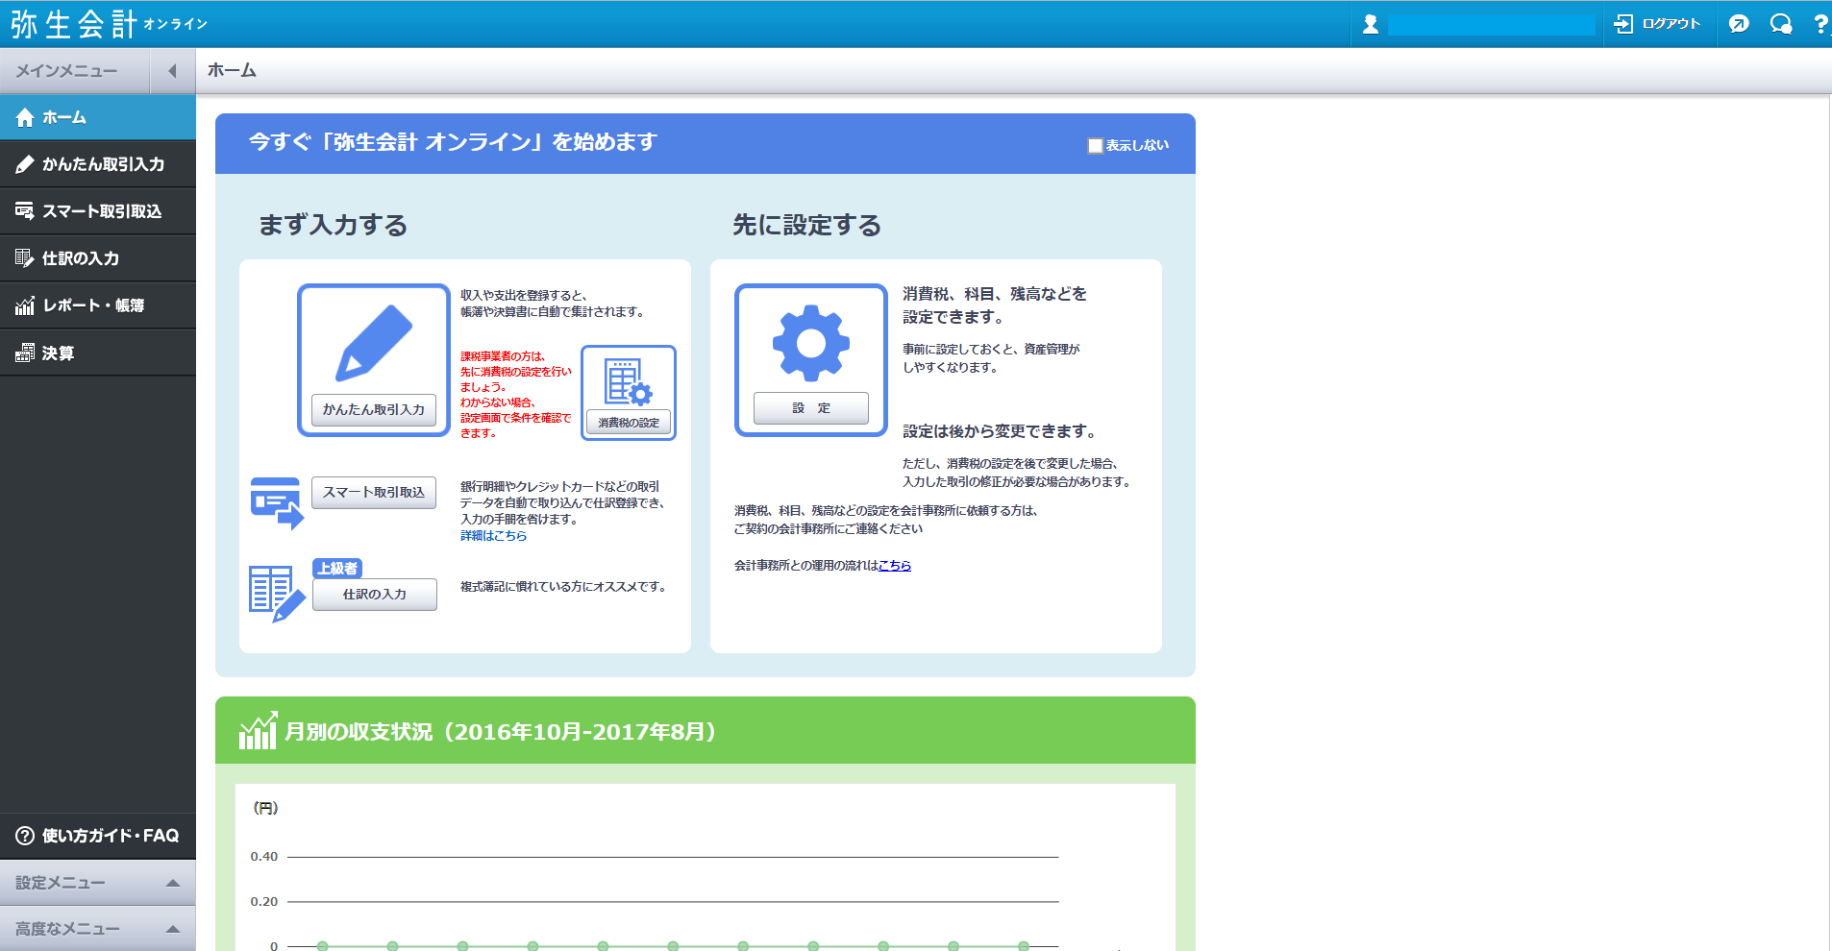Open スマート取引取込 sidebar item
This screenshot has height=951, width=1832.
pos(97,211)
